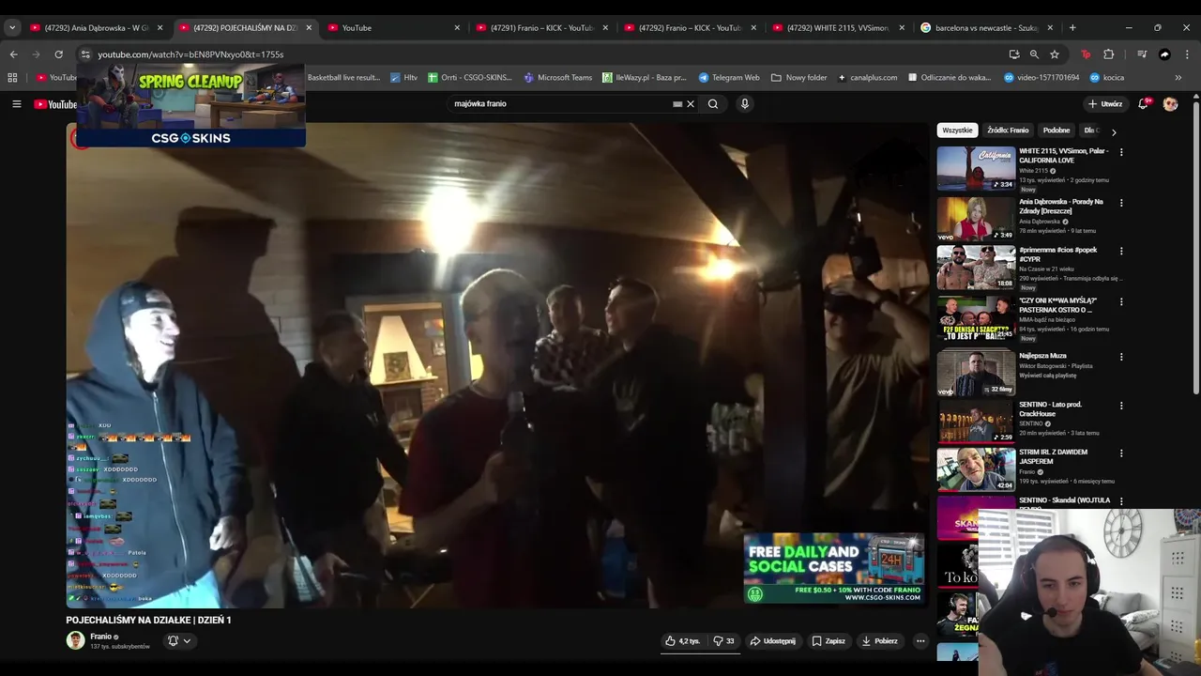Open the tab search dropdown in Chrome
The image size is (1201, 676).
click(12, 28)
